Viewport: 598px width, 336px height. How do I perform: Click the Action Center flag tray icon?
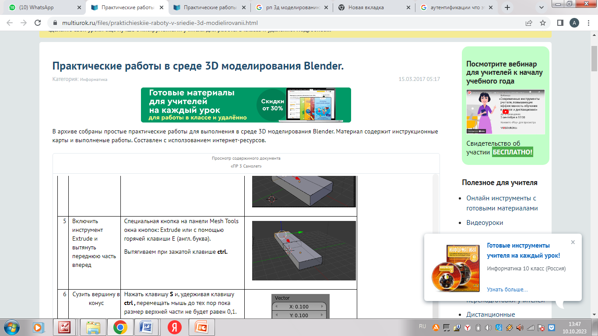pyautogui.click(x=541, y=327)
